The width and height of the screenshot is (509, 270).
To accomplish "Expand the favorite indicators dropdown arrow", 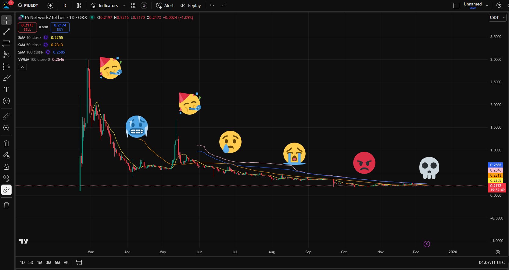I will point(124,5).
